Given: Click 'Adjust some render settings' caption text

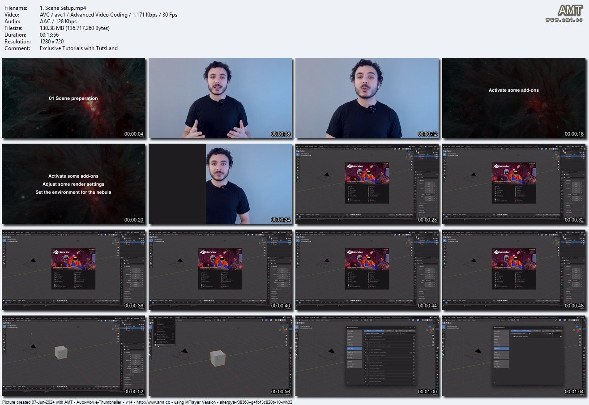Looking at the screenshot, I should tap(73, 184).
